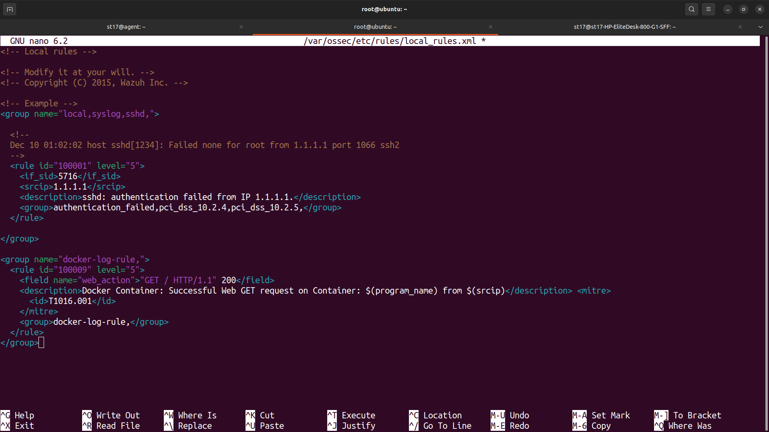Viewport: 769px width, 432px height.
Task: Click the ^C Location shortcut
Action: (x=435, y=415)
